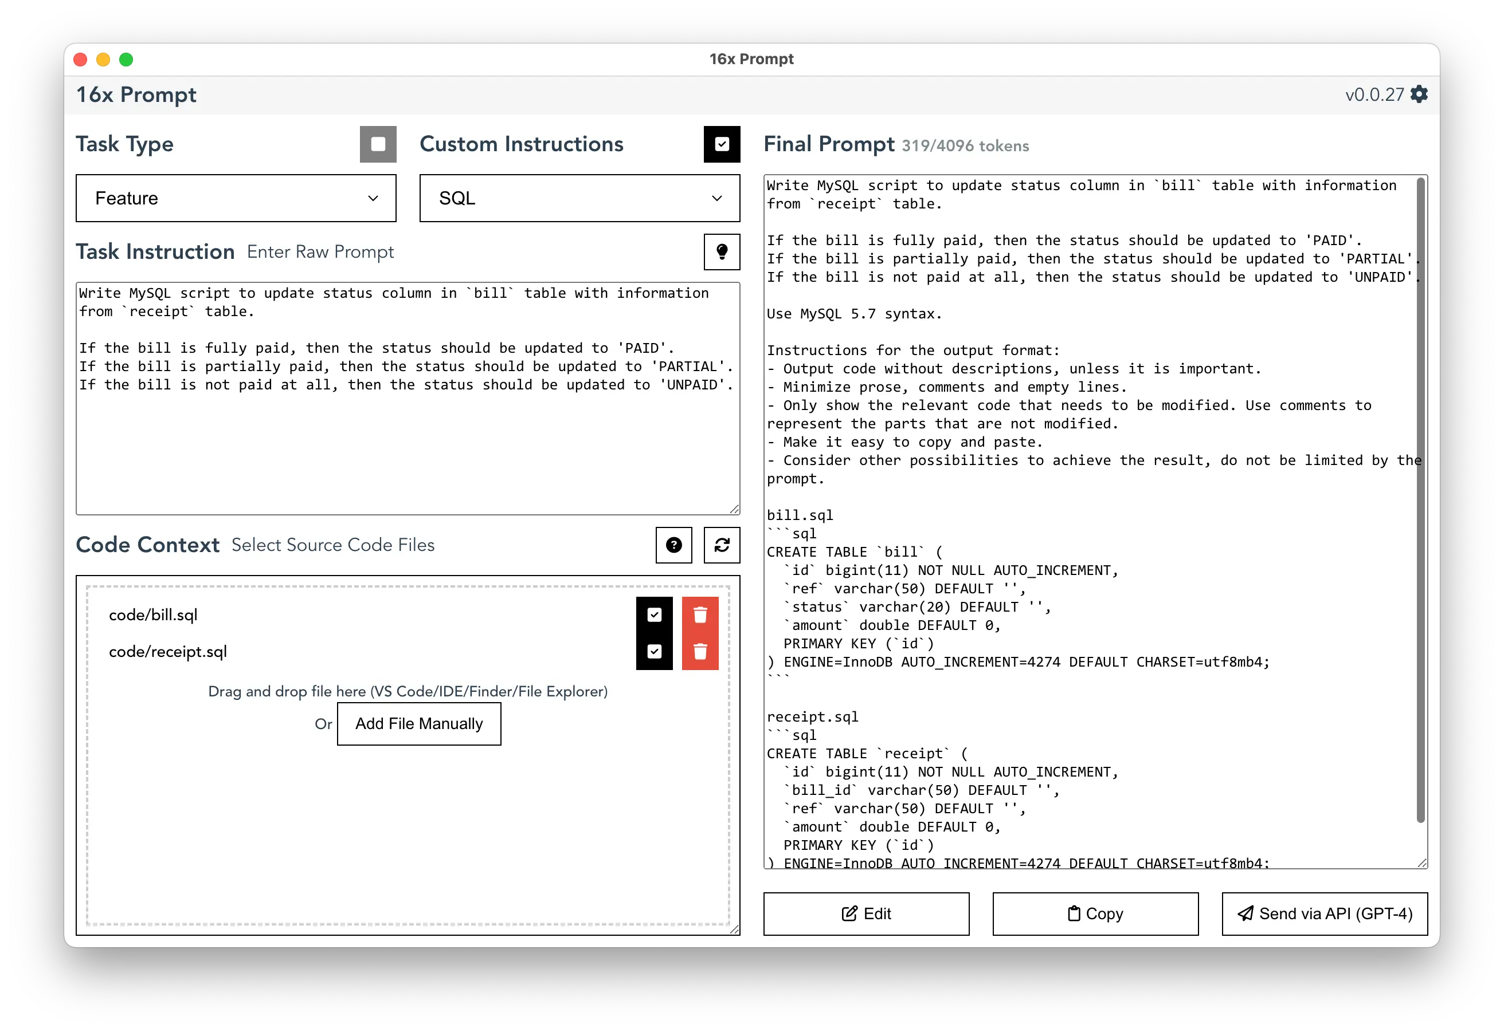Image resolution: width=1504 pixels, height=1032 pixels.
Task: Open the Feature task type dropdown
Action: click(x=236, y=198)
